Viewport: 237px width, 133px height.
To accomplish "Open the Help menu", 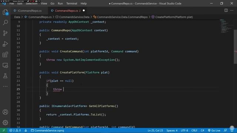I will pos(84,3).
